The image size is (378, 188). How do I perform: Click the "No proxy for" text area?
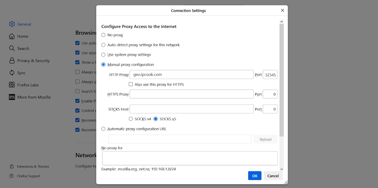coord(190,158)
